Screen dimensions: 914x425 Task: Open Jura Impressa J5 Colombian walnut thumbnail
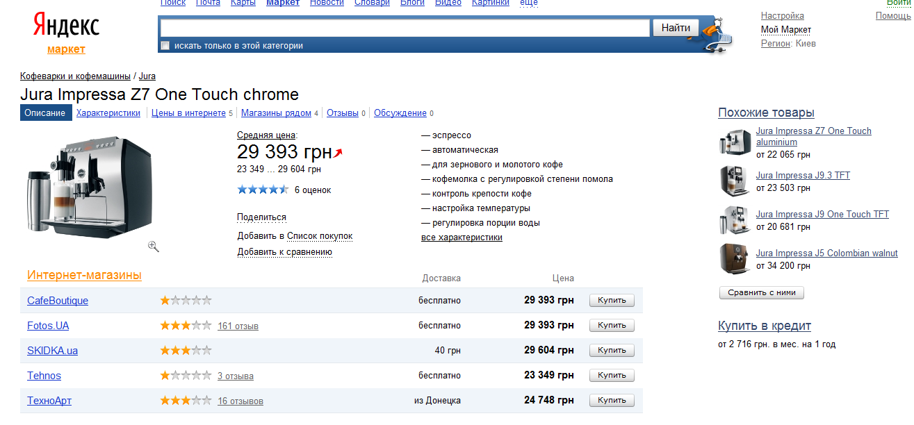tap(735, 259)
